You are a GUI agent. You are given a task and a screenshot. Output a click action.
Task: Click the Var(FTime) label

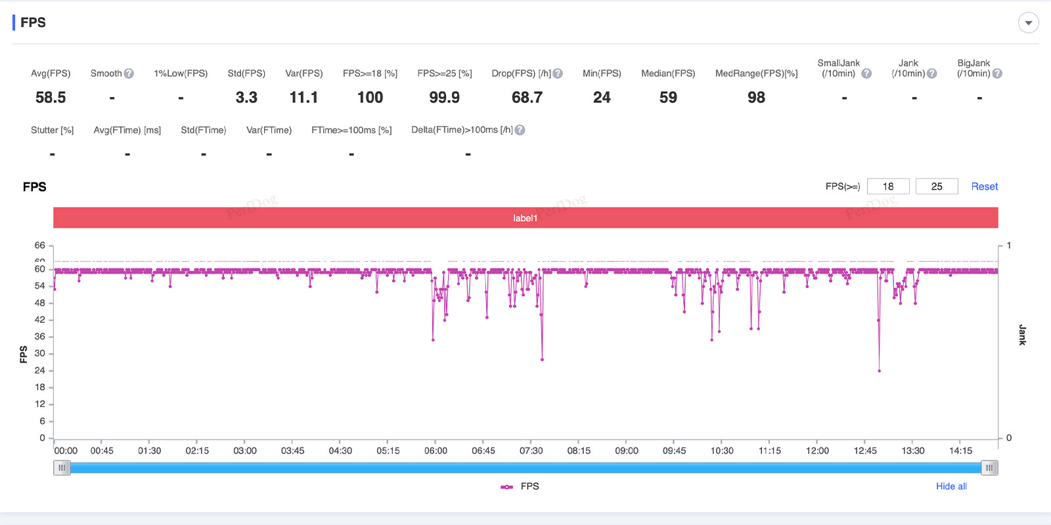(x=269, y=130)
